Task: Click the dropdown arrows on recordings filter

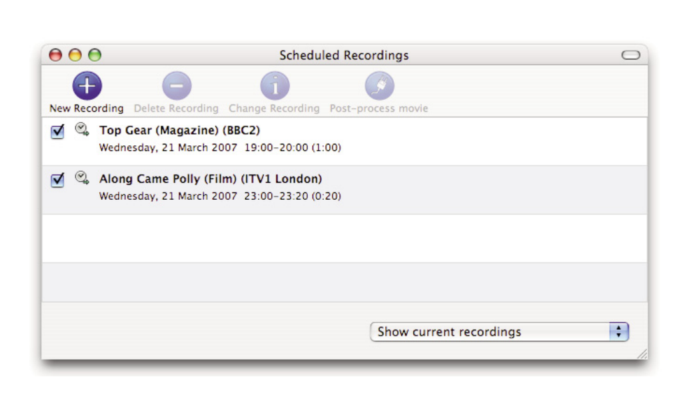Action: tap(619, 332)
